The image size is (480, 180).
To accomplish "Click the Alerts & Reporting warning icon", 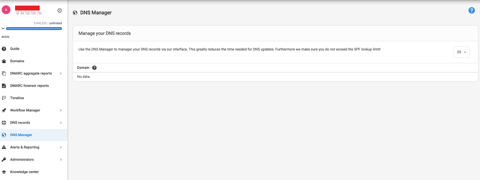I will point(4,148).
